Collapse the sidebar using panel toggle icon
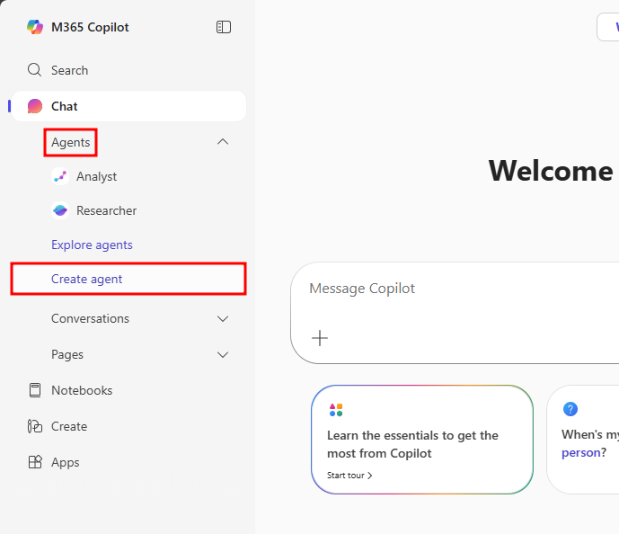Viewport: 619px width, 534px height. [x=224, y=27]
